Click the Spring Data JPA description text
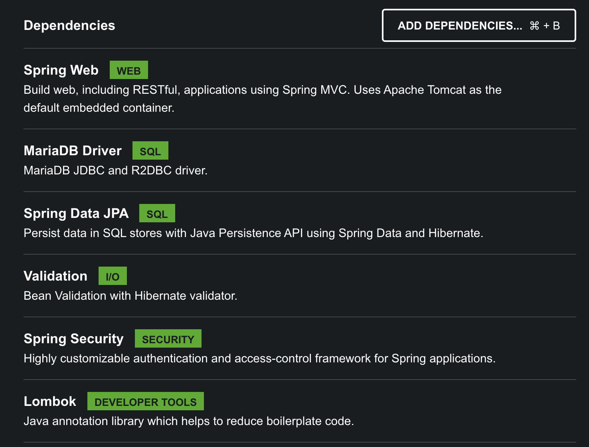This screenshot has height=447, width=589. pyautogui.click(x=253, y=233)
